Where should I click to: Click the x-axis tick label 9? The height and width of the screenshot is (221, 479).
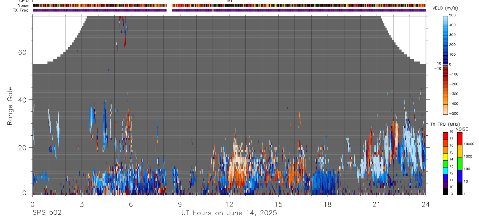point(180,204)
